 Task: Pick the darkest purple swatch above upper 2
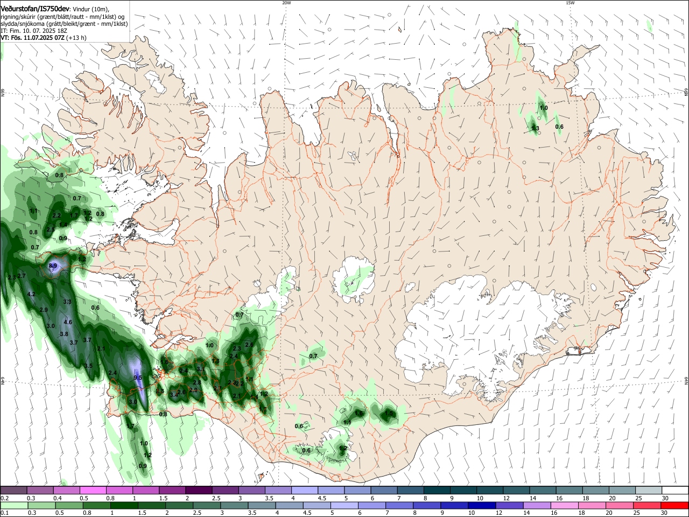pyautogui.click(x=199, y=490)
